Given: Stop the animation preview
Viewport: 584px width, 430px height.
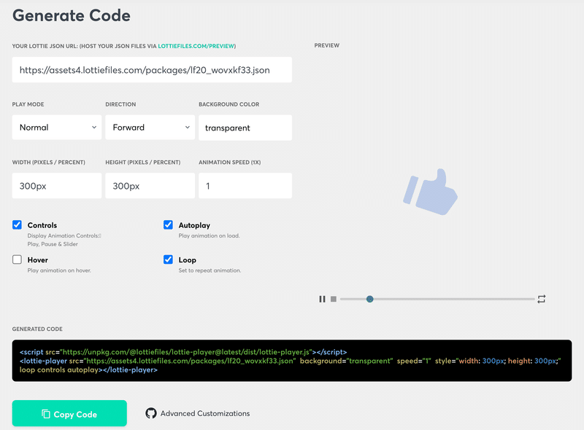Looking at the screenshot, I should 334,299.
